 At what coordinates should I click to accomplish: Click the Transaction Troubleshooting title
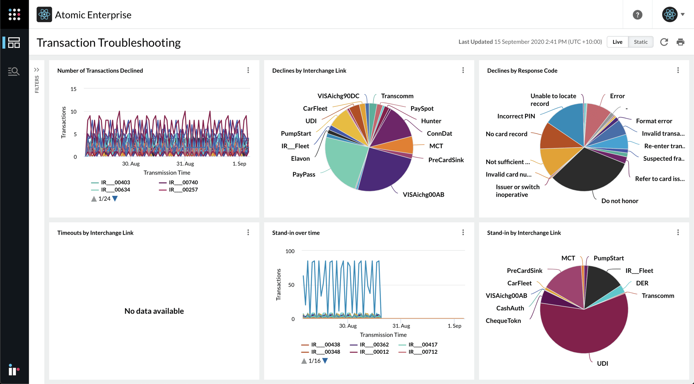tap(108, 43)
